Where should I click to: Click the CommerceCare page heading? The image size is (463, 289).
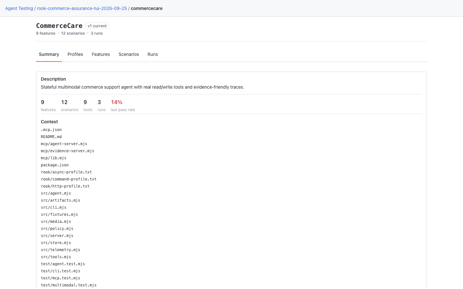point(59,26)
